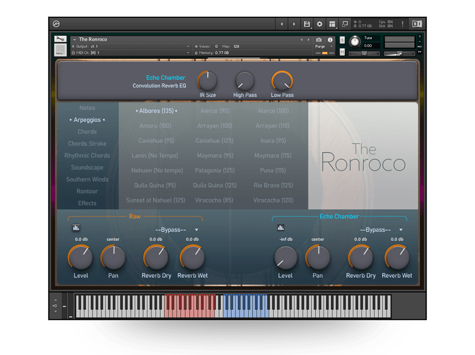The width and height of the screenshot is (475, 355).
Task: Click the Low Pass knob
Action: (x=282, y=81)
